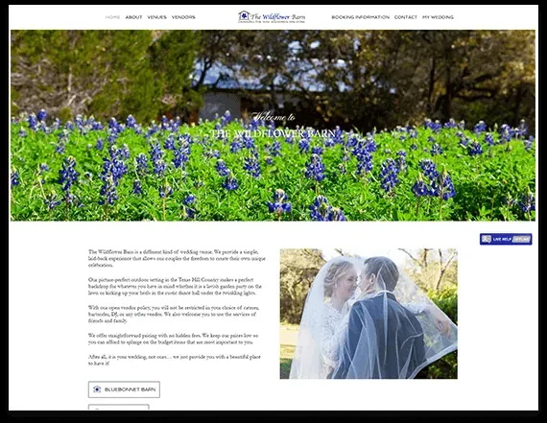
Task: Click the Live Help Offline chat button
Action: tap(506, 239)
